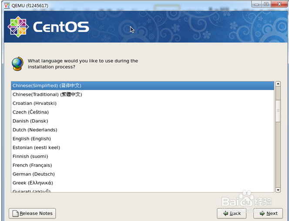The width and height of the screenshot is (289, 221).
Task: Proceed with the Next button
Action: click(268, 214)
